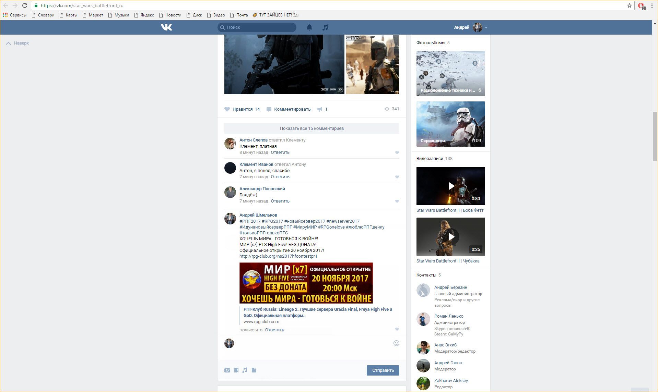Screen dimensions: 658x392
Task: Play the Боба Фетт video thumbnail
Action: click(x=451, y=186)
